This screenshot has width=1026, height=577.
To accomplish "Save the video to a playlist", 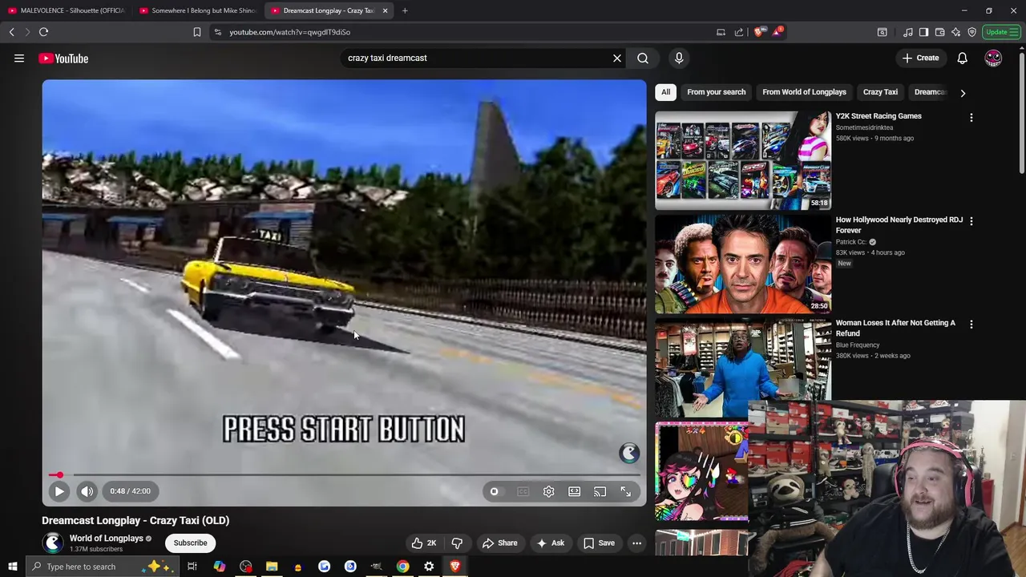I will tap(598, 543).
